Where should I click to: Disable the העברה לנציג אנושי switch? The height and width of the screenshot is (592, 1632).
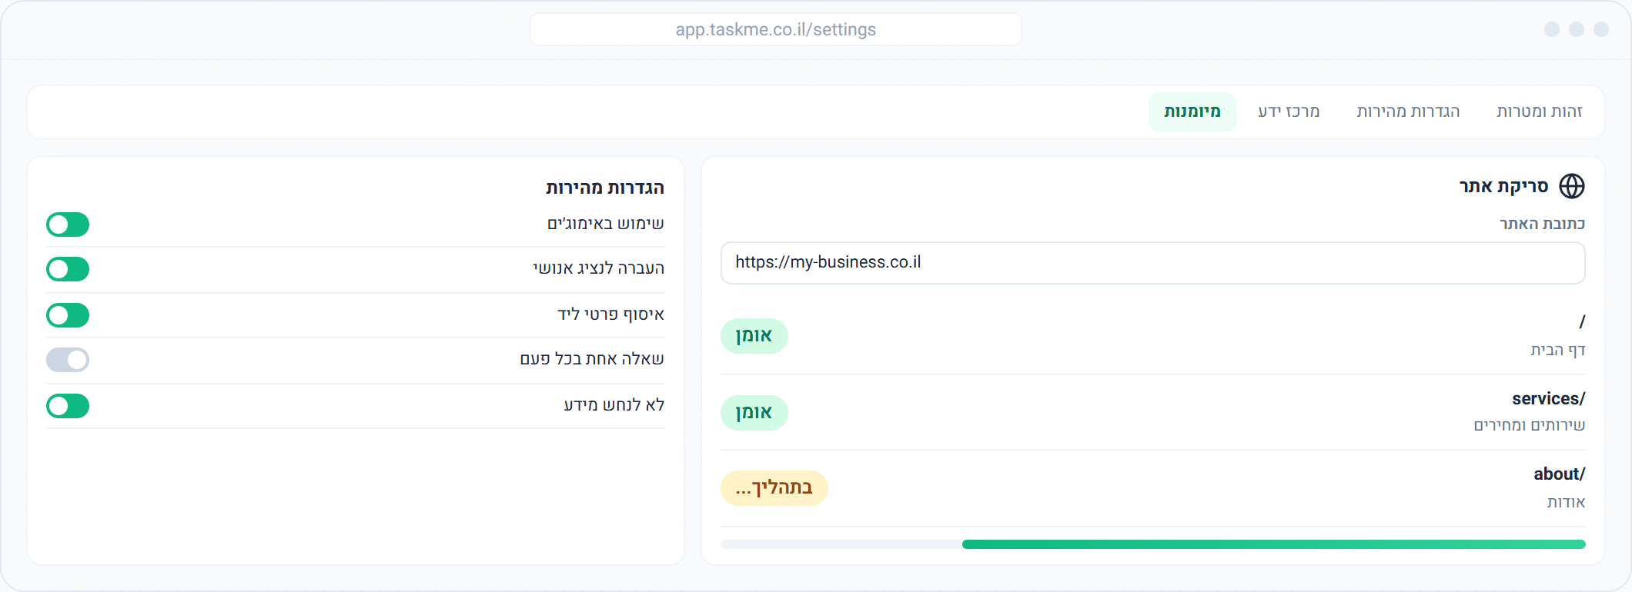68,269
